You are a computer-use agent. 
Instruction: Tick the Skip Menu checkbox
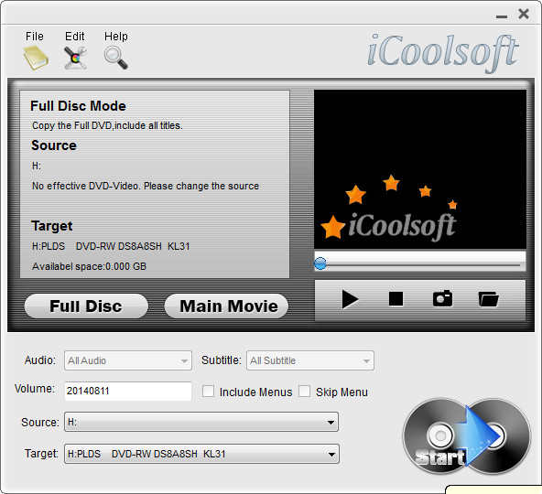point(304,392)
